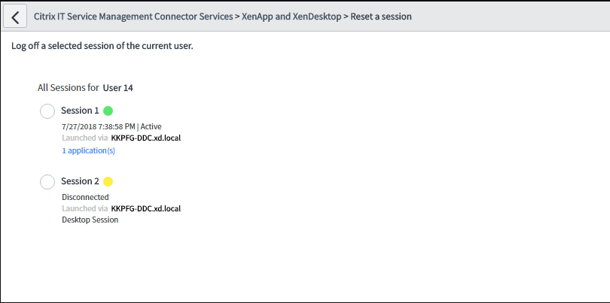The width and height of the screenshot is (610, 303).
Task: Click the Desktop Session text
Action: click(90, 220)
